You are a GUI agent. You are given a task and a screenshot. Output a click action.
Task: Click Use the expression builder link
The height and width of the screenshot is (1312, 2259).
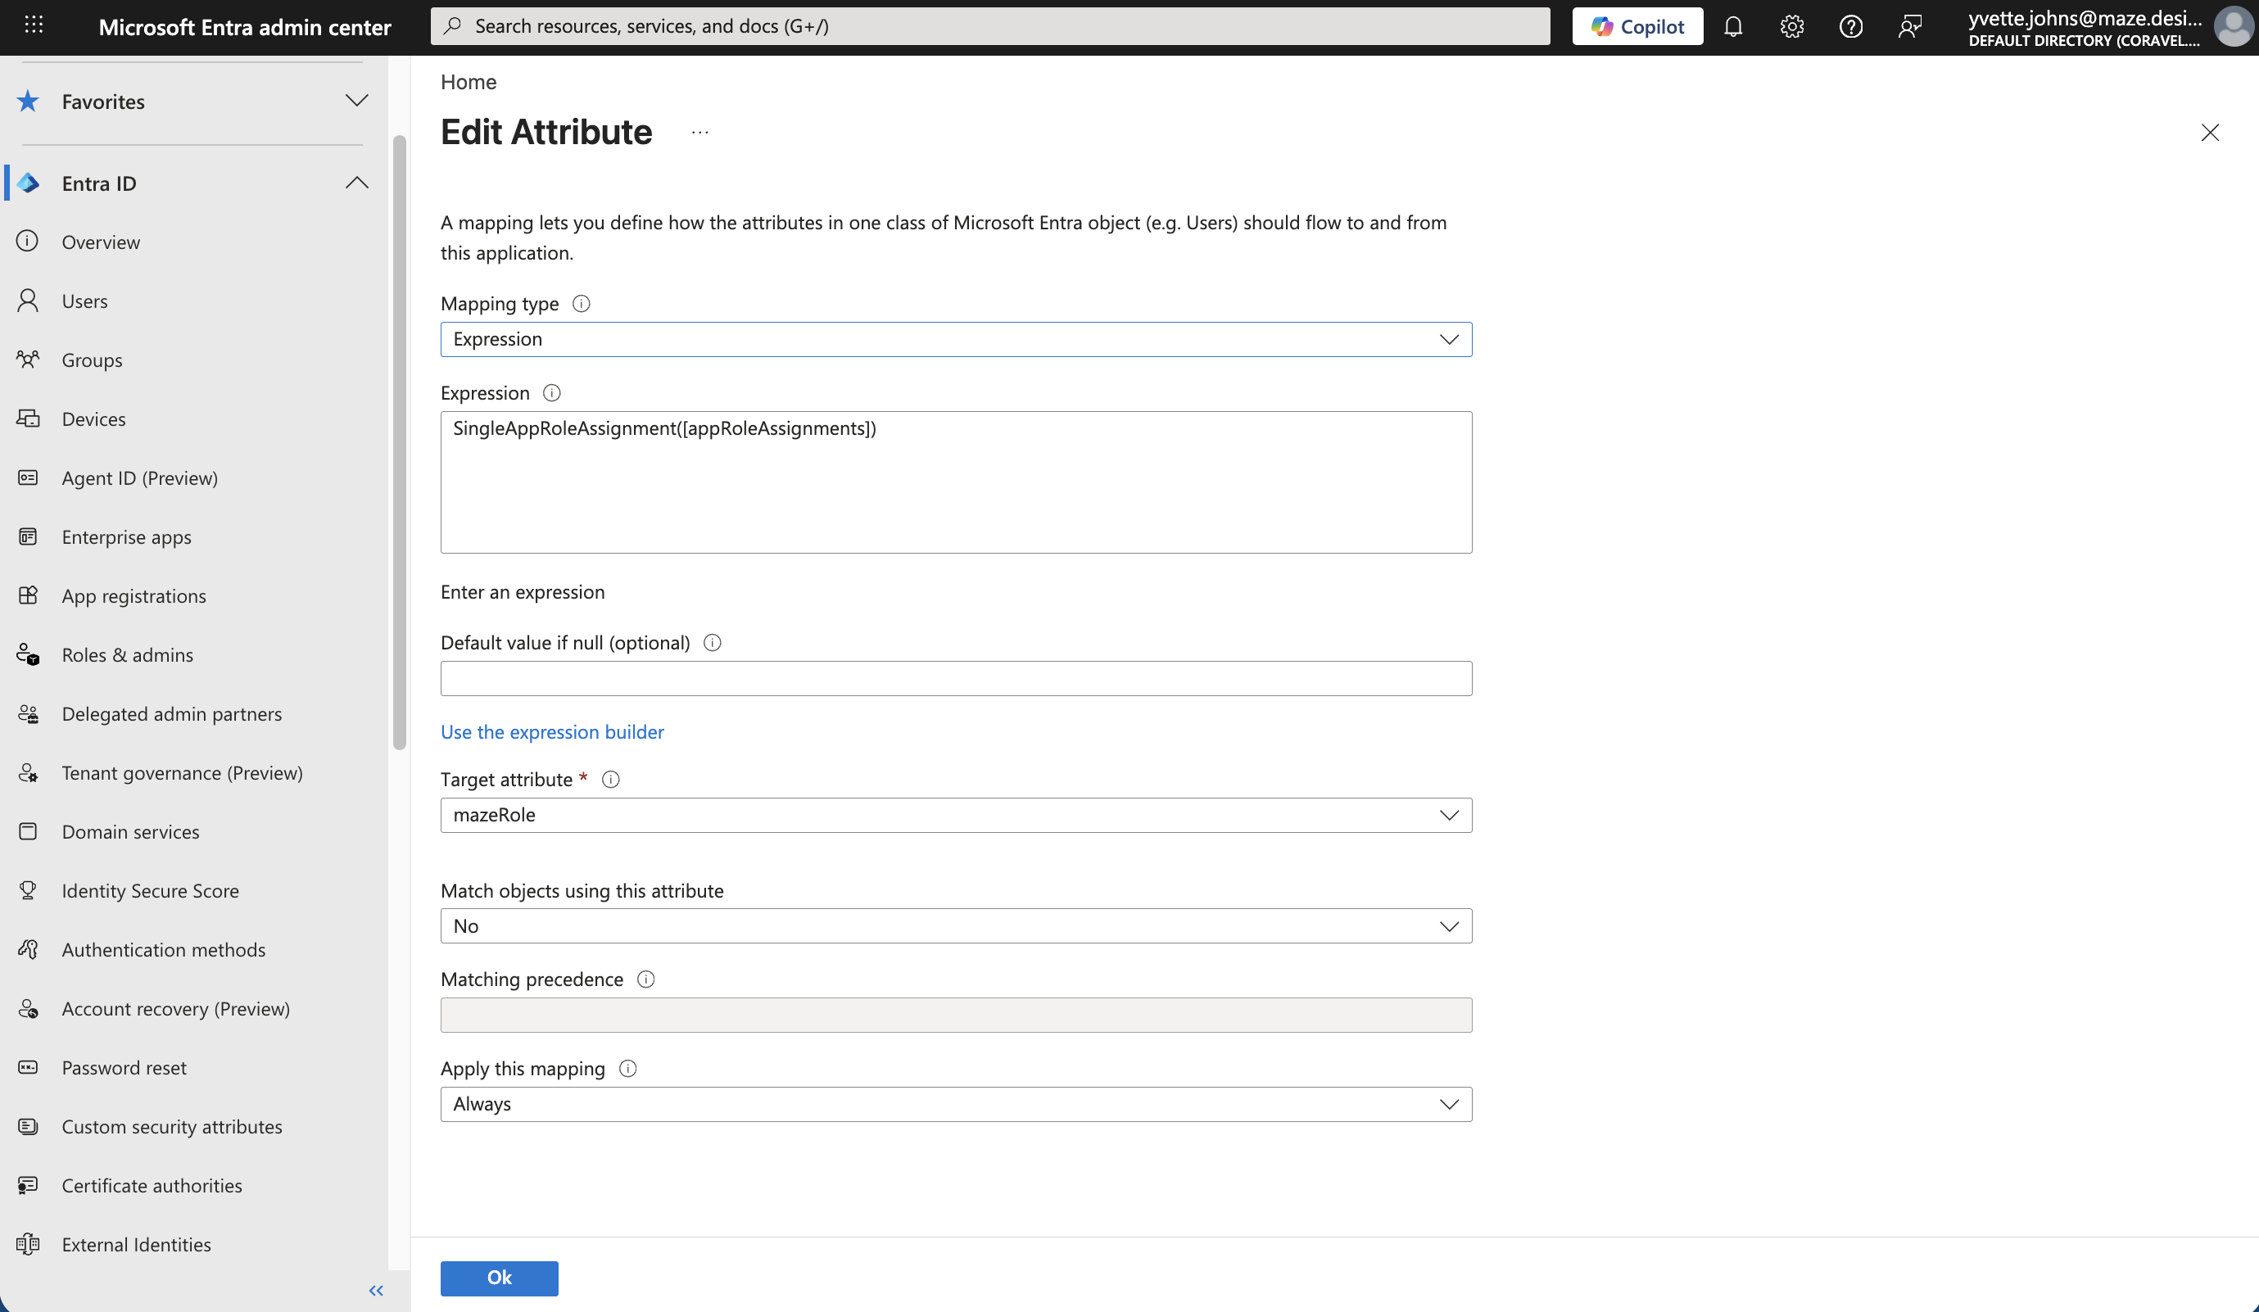click(552, 731)
